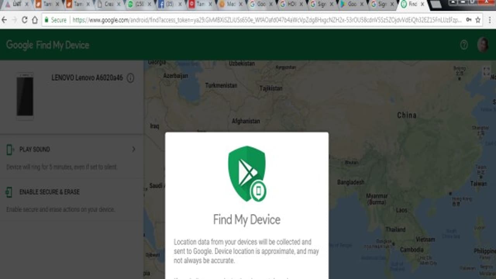The image size is (496, 279).
Task: Select the Play Sound option
Action: tap(35, 149)
